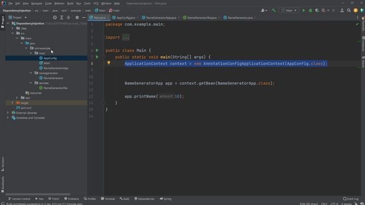Screen dimensions: 365x205
Task: Toggle tool window bars icon in status corner
Action: pos(2,203)
